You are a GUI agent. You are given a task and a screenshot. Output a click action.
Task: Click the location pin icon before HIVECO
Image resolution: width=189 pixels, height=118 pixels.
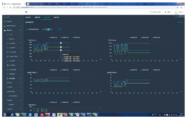pyautogui.click(x=150, y=12)
